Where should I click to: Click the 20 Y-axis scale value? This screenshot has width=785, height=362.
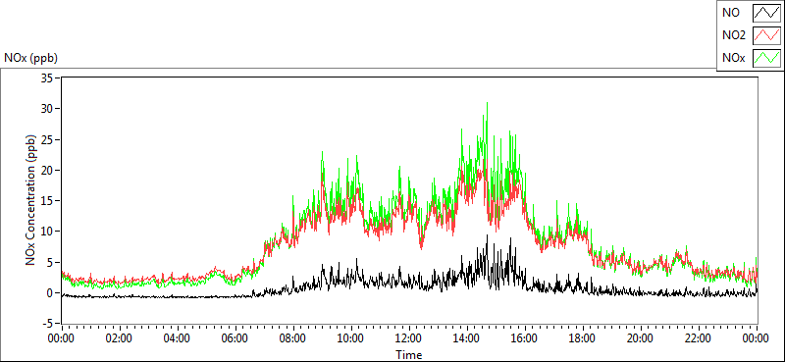point(47,171)
